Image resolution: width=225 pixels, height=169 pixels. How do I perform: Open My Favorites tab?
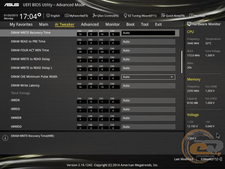(21, 24)
